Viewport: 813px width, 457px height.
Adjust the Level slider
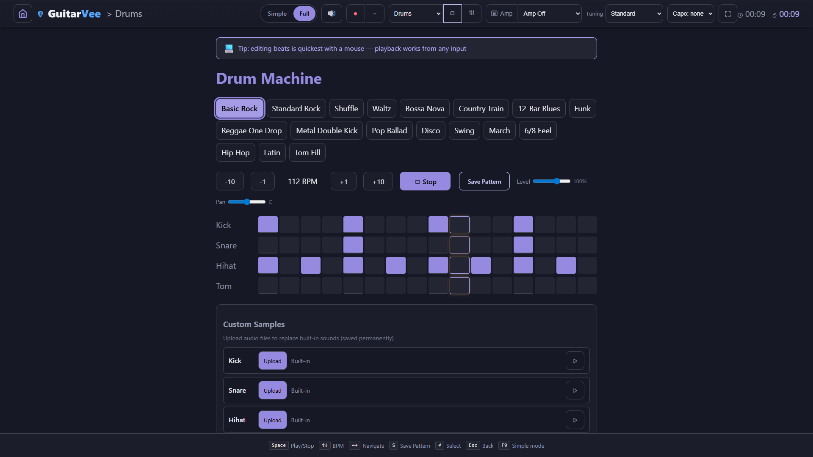point(552,181)
